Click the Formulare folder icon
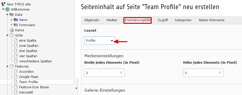 (16, 25)
